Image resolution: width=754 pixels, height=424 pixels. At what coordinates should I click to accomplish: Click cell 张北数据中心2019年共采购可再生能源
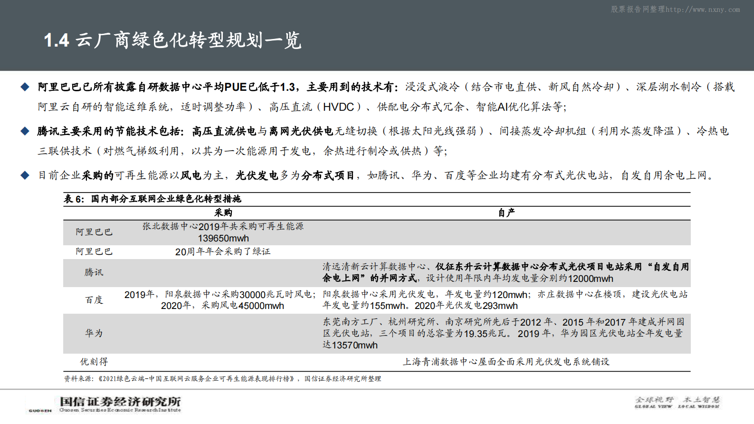[x=223, y=226]
